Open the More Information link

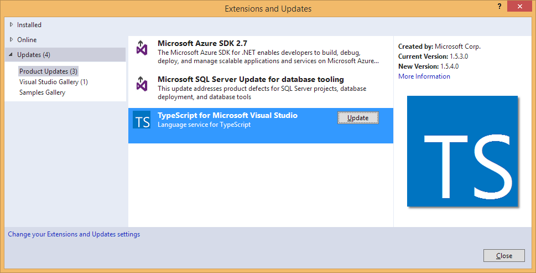pyautogui.click(x=424, y=76)
